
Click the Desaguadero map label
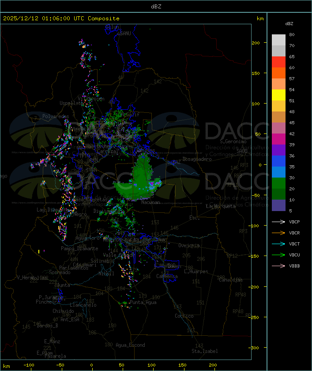[x=197, y=159]
